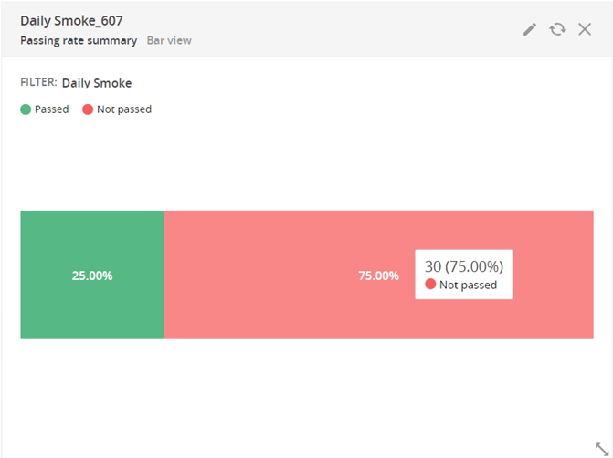Click the Passing rate summary subtitle
Image resolution: width=613 pixels, height=458 pixels.
click(79, 41)
